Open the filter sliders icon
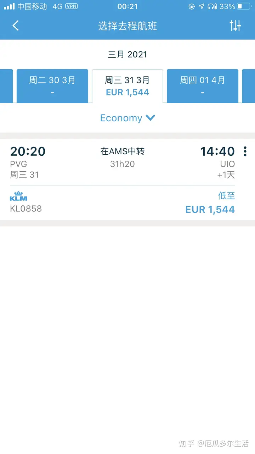 [x=235, y=26]
